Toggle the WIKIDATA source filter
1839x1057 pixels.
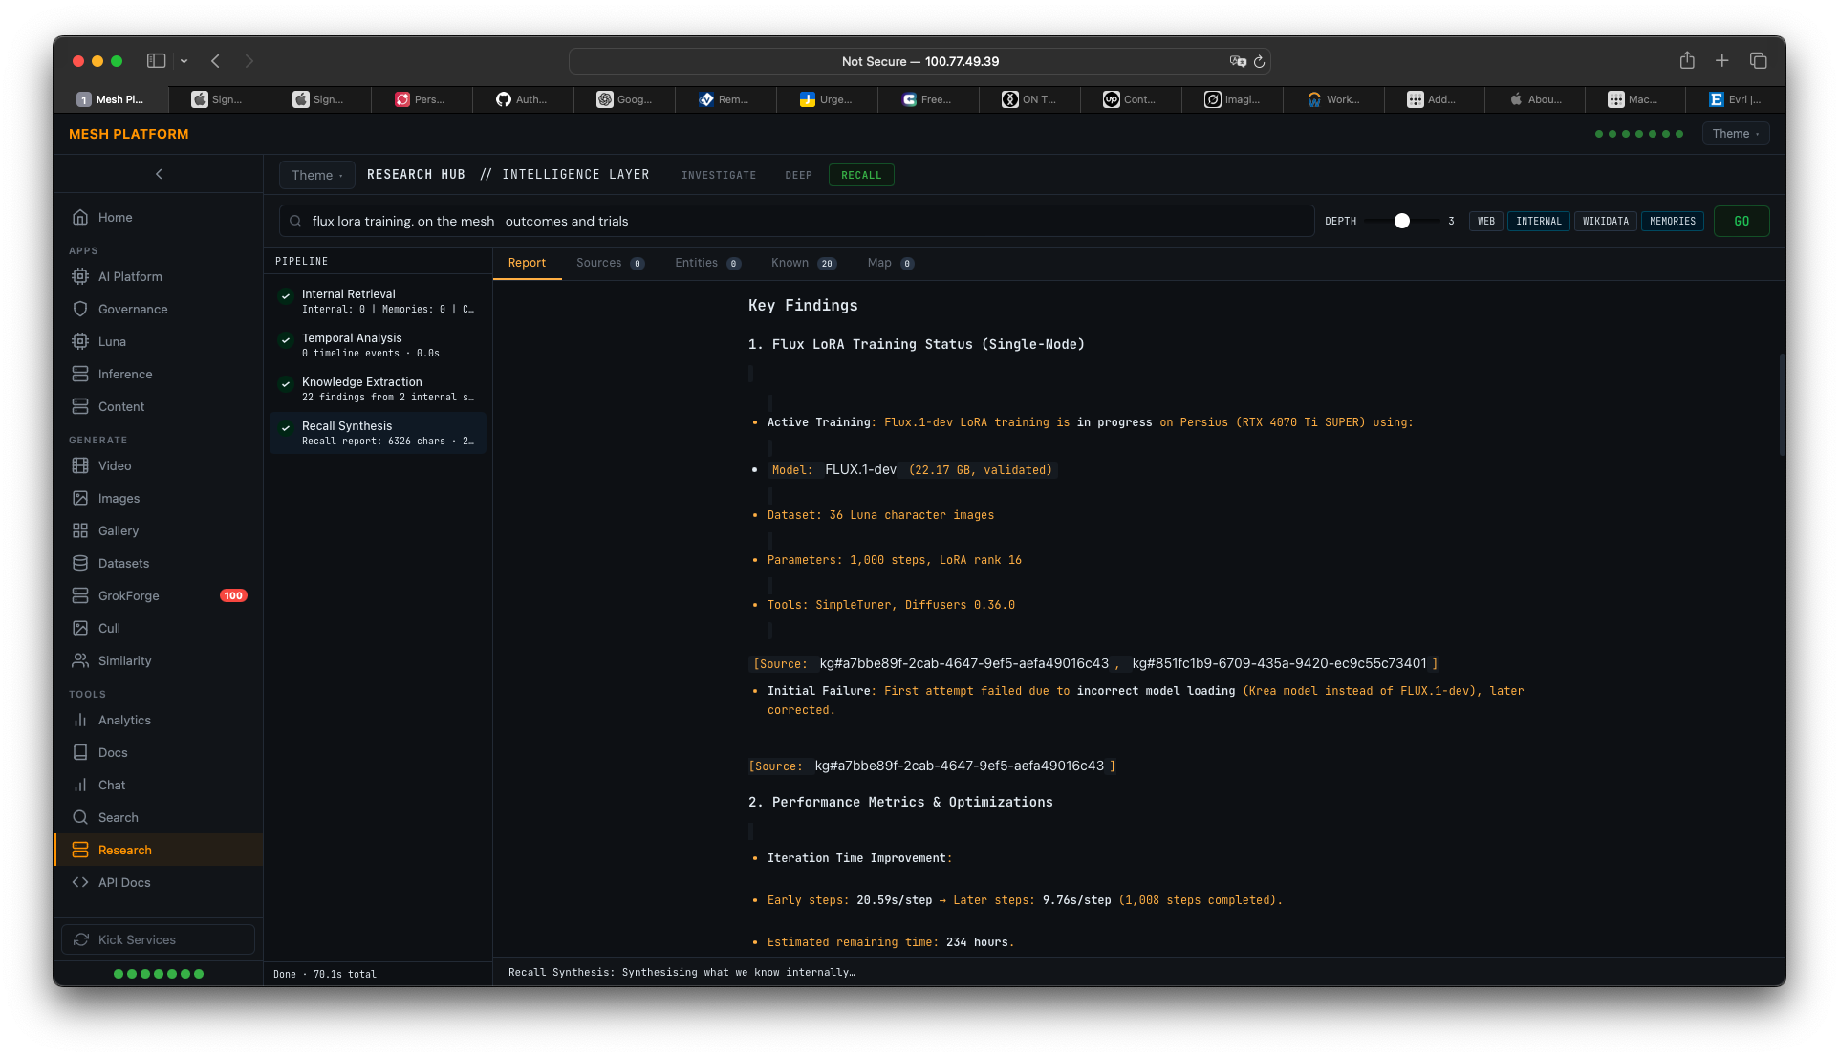pyautogui.click(x=1605, y=221)
